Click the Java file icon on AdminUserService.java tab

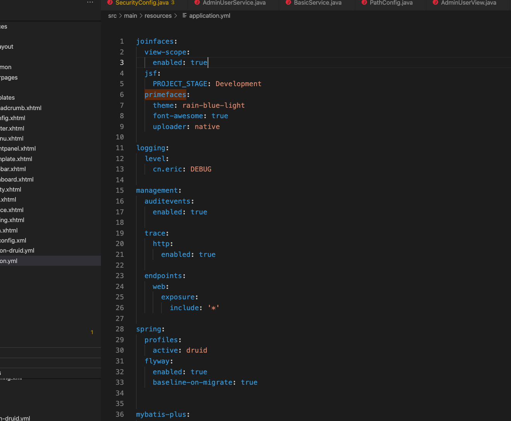click(197, 3)
